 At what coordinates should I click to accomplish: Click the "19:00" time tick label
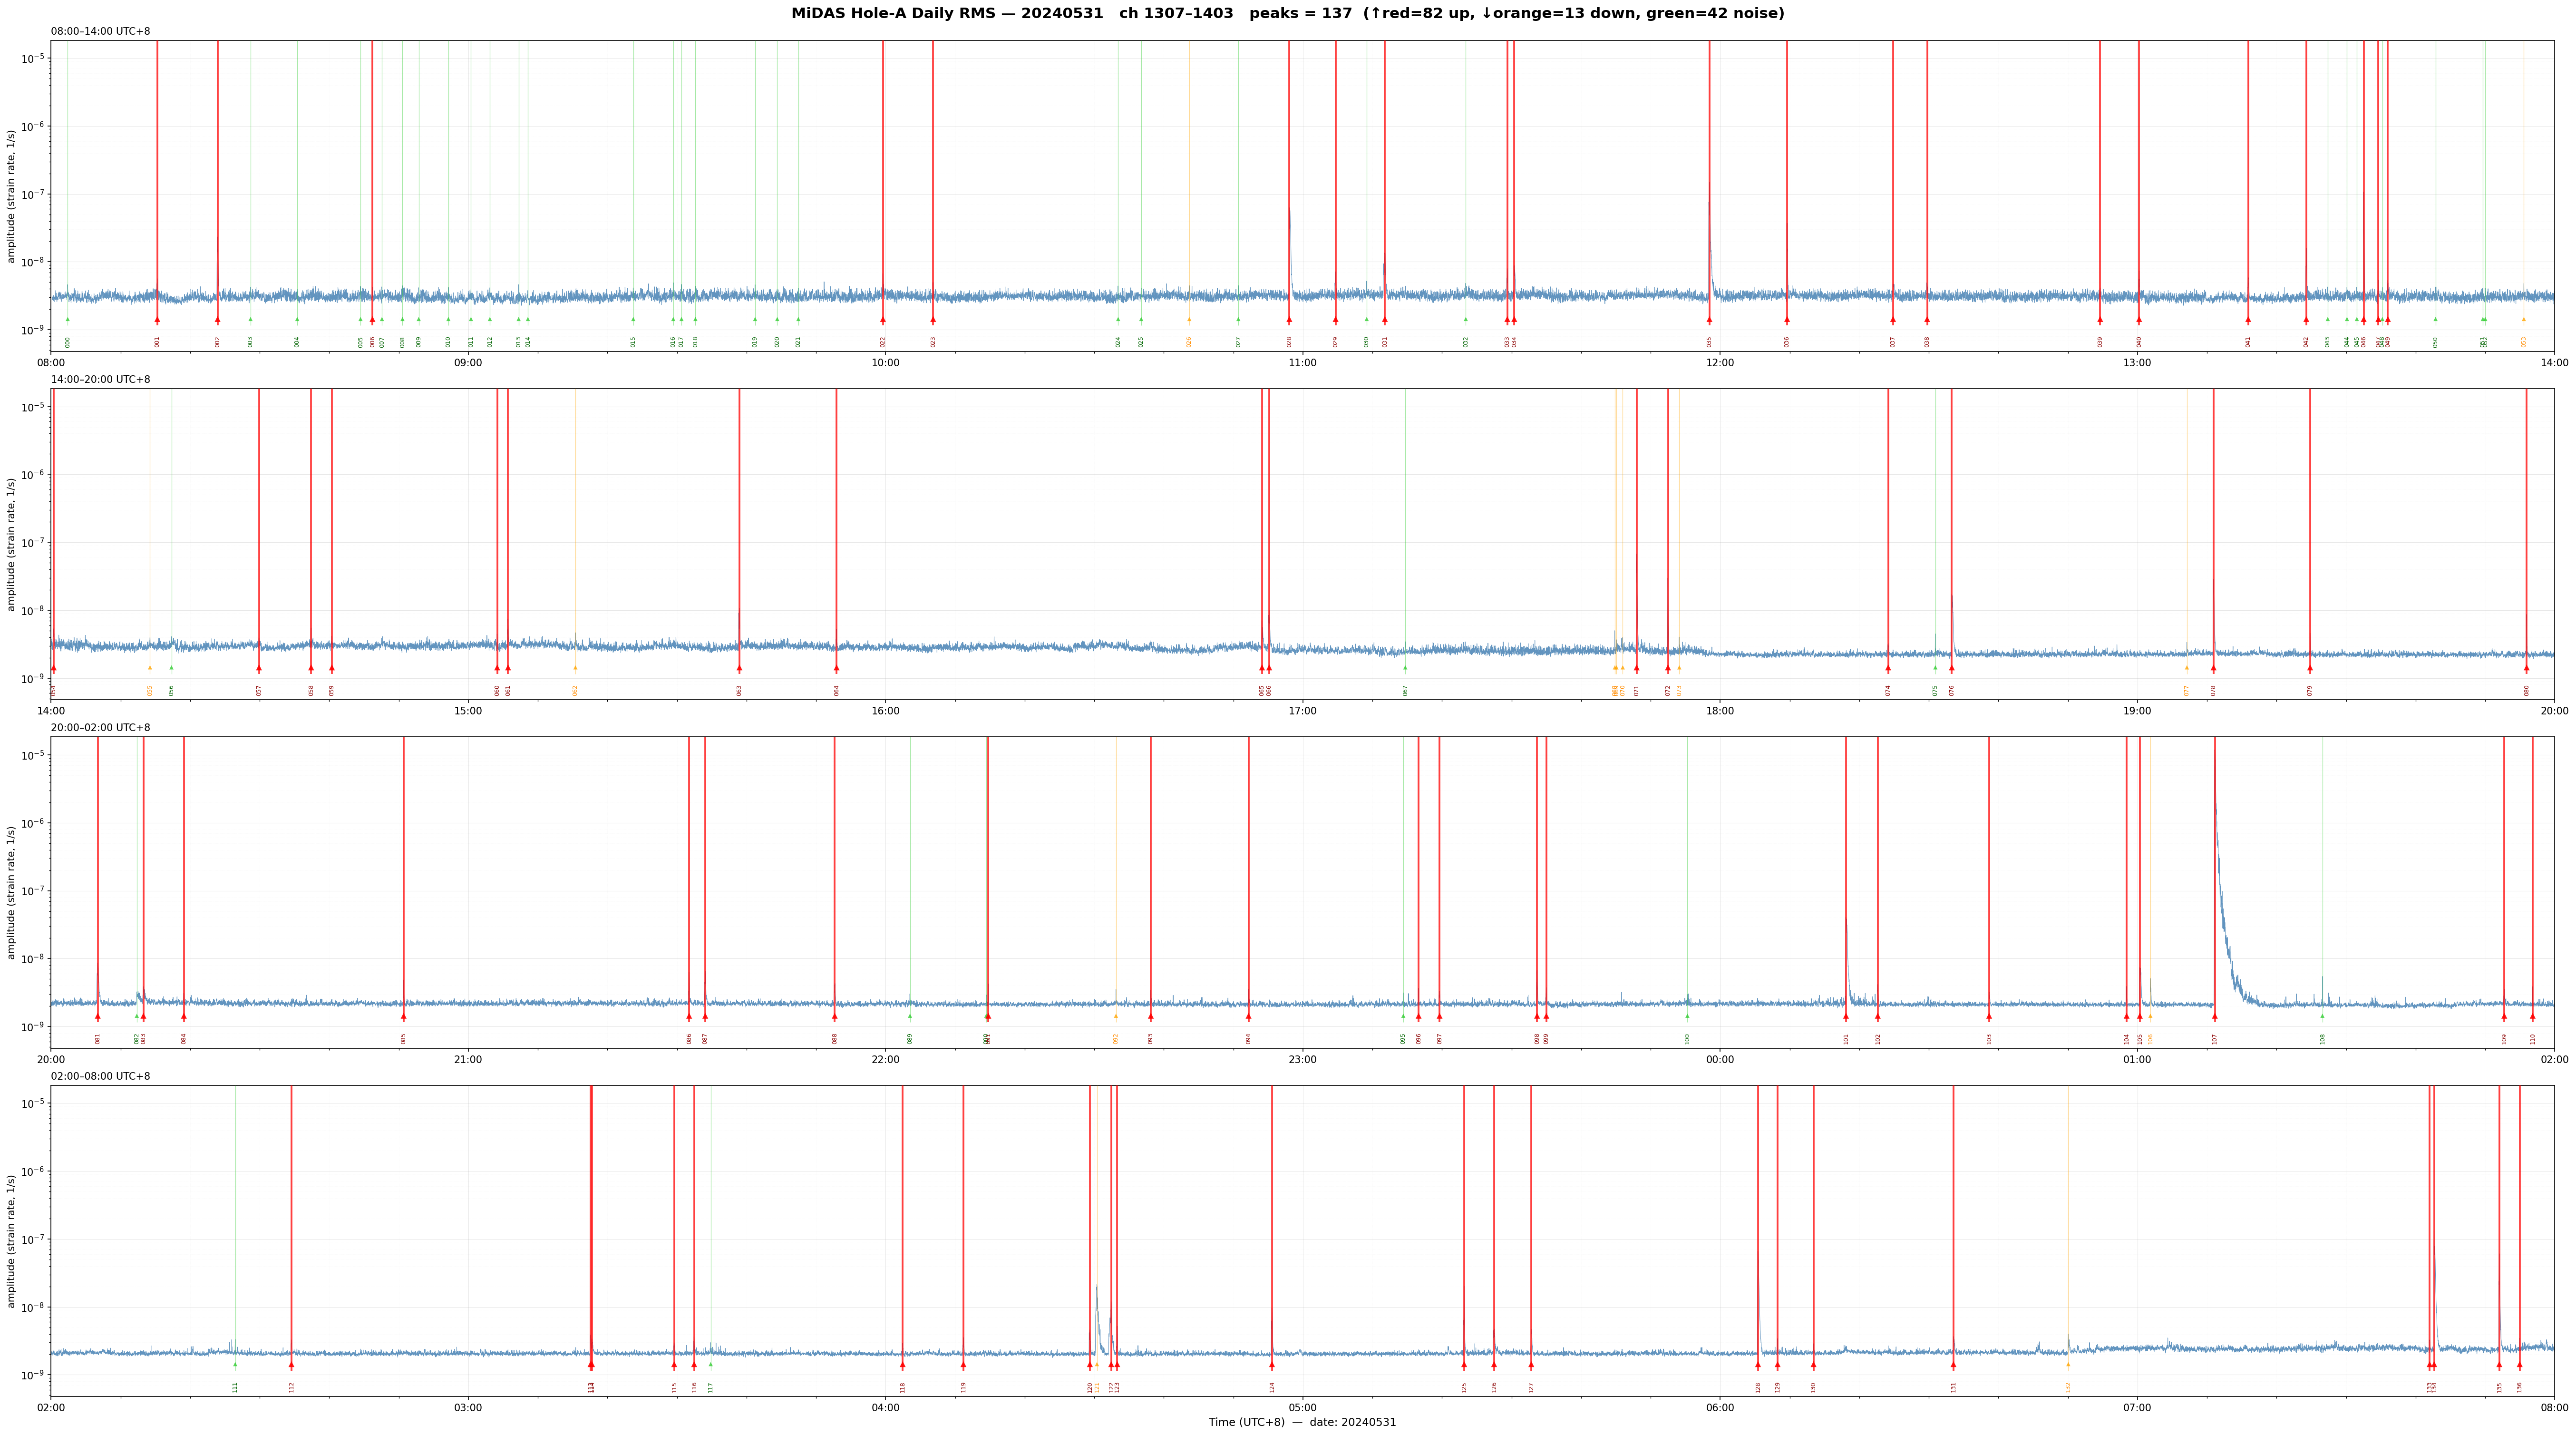(x=2137, y=711)
